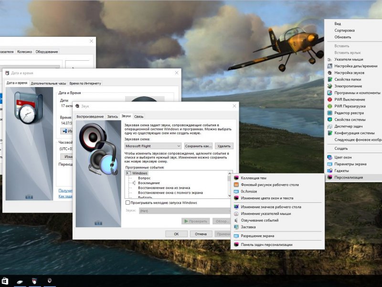
Task: Select the 'Дата и время' tab
Action: point(17,83)
